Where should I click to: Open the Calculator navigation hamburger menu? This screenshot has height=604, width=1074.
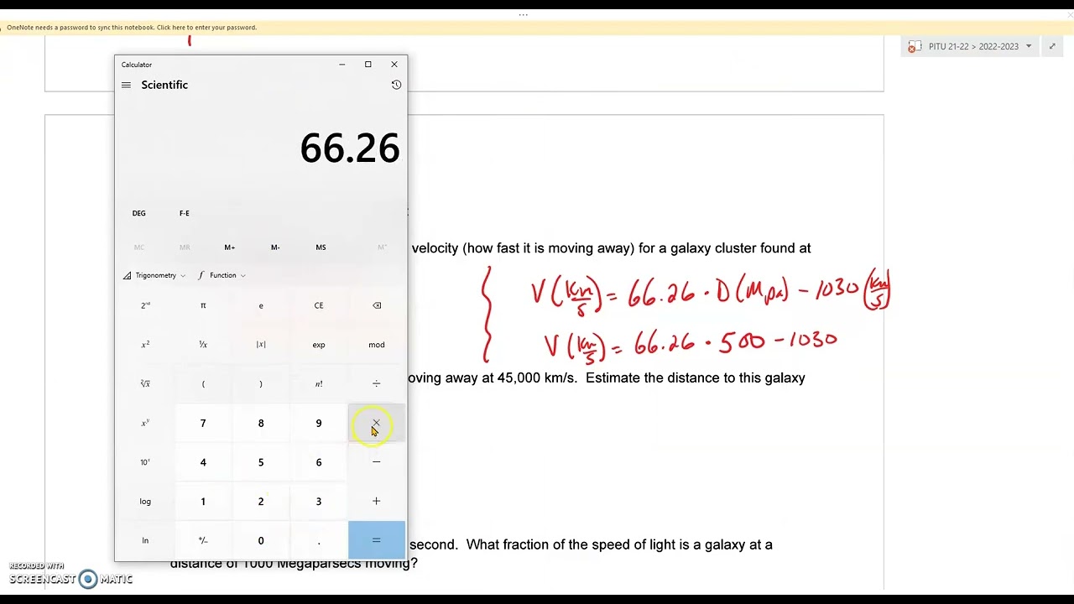pos(126,85)
